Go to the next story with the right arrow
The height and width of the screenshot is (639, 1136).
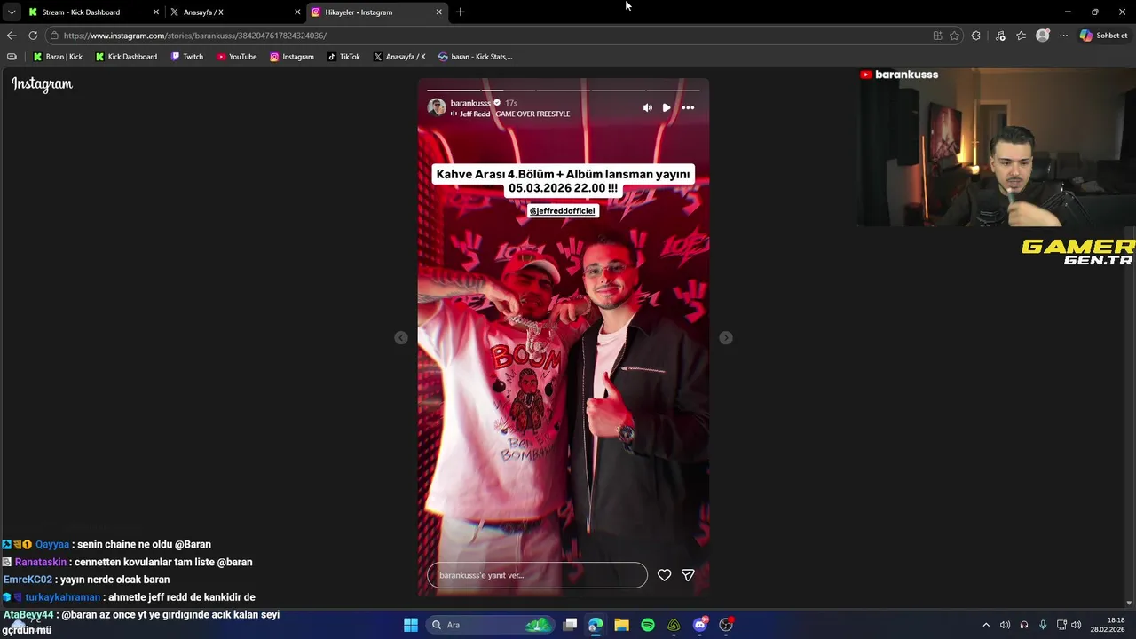[x=726, y=337]
